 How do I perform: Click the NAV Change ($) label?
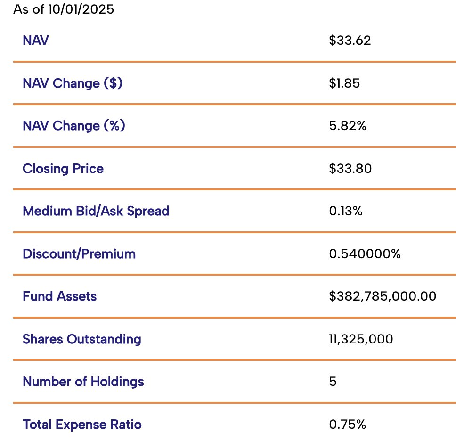pyautogui.click(x=73, y=83)
